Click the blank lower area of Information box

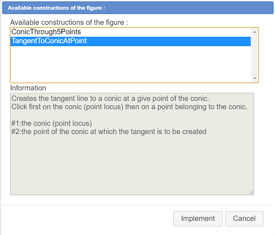point(132,164)
